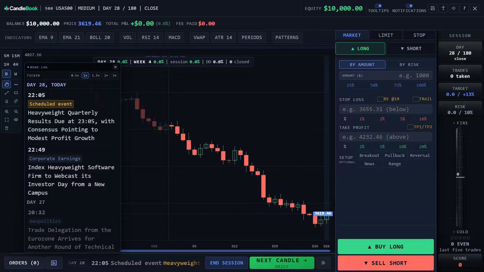Image resolution: width=484 pixels, height=272 pixels.
Task: Switch chart to 15M timeframe
Action: tap(16, 56)
